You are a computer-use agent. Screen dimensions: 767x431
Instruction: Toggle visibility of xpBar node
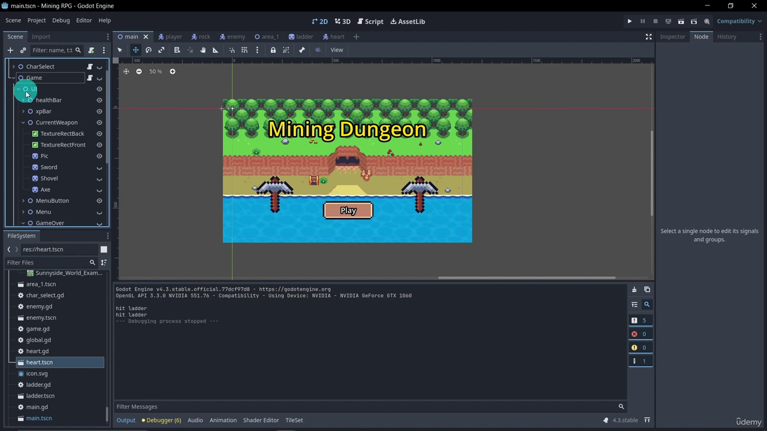(x=99, y=111)
